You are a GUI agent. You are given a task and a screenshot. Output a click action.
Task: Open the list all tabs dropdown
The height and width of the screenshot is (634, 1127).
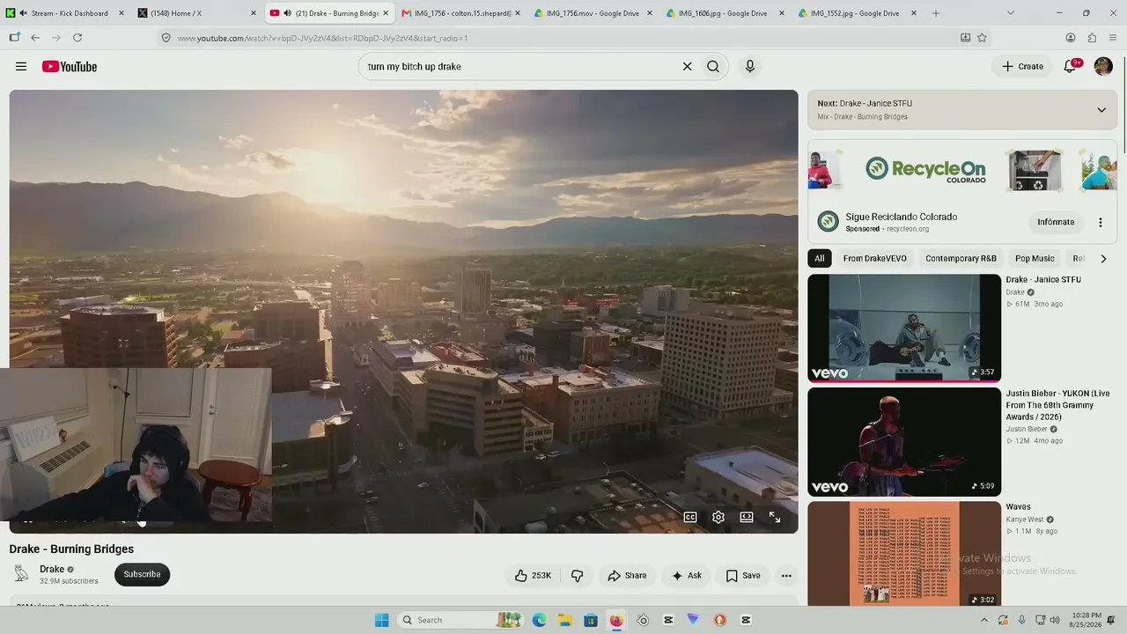tap(1011, 13)
